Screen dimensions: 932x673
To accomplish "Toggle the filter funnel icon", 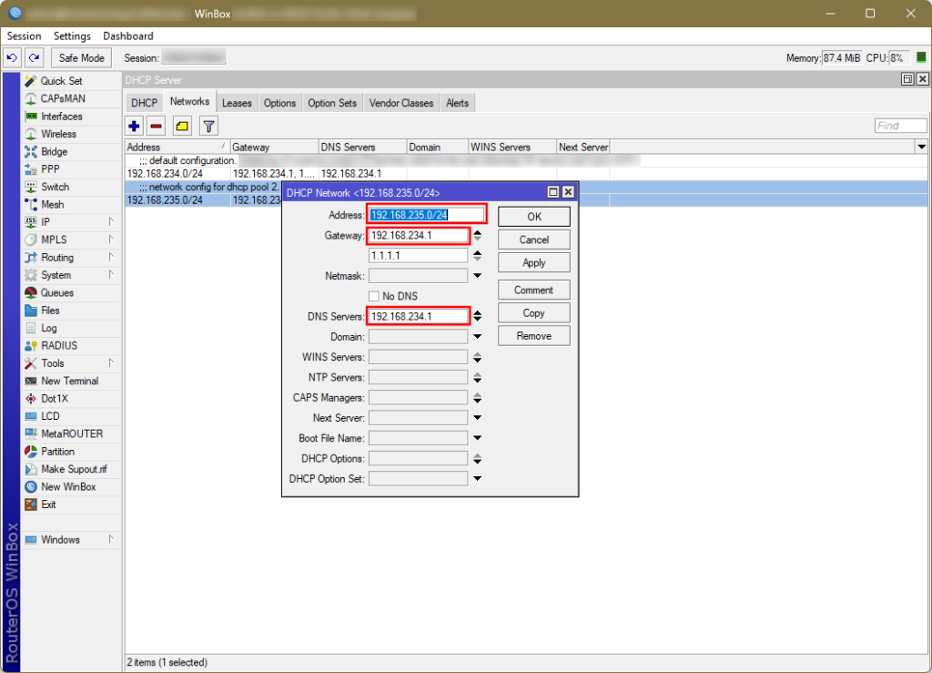I will (208, 126).
